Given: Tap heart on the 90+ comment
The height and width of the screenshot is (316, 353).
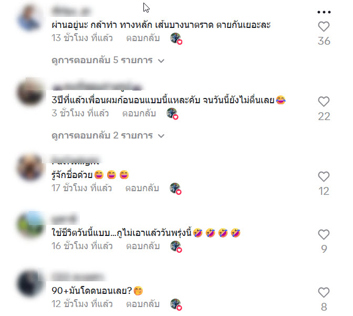Looking at the screenshot, I should click(x=324, y=292).
